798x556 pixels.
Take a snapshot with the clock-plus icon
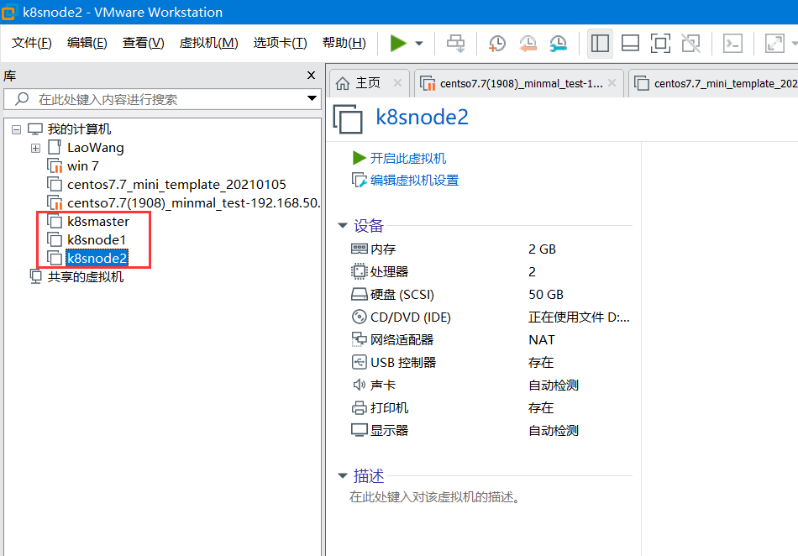tap(496, 43)
